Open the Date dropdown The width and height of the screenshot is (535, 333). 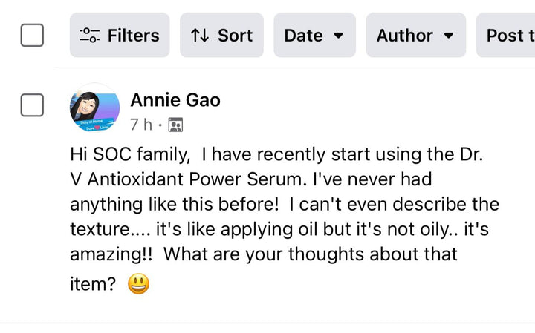click(314, 35)
